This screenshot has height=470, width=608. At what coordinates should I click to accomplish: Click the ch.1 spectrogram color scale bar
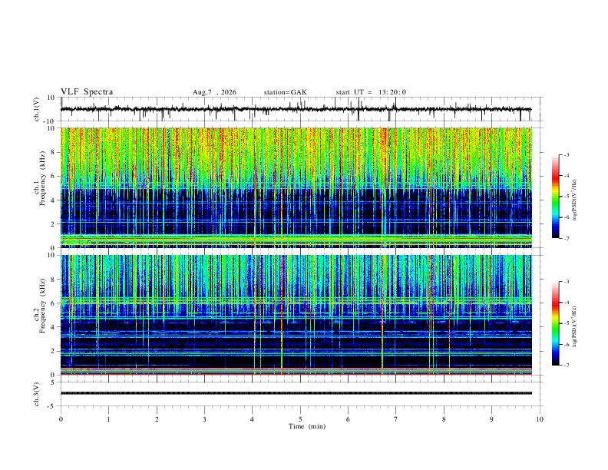tap(556, 197)
